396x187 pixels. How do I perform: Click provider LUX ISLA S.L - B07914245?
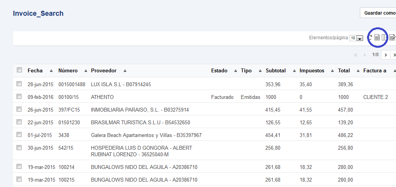click(121, 85)
